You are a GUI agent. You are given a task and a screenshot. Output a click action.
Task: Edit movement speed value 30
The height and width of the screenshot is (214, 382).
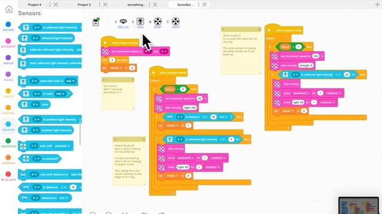[199, 98]
